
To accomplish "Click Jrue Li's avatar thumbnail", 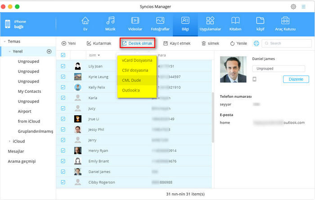I will [78, 119].
